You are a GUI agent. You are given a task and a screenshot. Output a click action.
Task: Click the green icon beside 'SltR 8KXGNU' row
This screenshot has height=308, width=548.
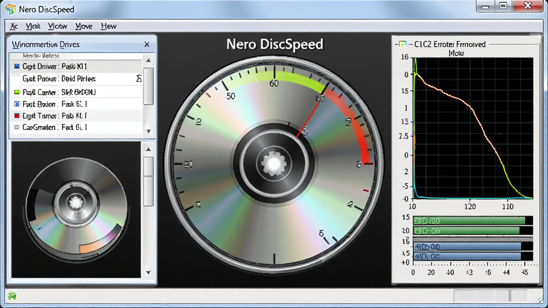pos(17,92)
